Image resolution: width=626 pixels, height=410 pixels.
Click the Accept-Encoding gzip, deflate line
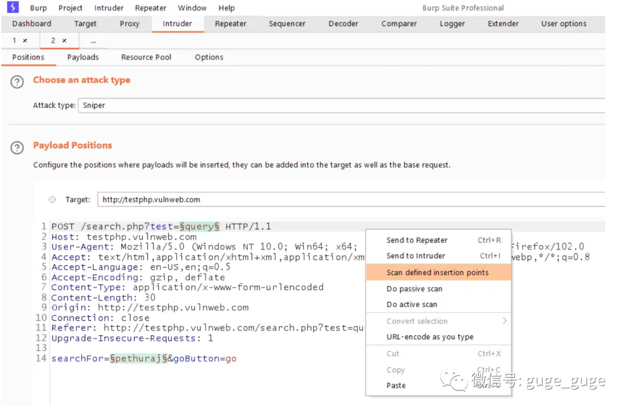pyautogui.click(x=138, y=277)
